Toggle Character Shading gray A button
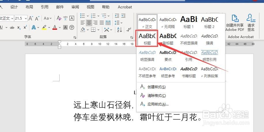This screenshot has height=132, width=264. click(65, 27)
